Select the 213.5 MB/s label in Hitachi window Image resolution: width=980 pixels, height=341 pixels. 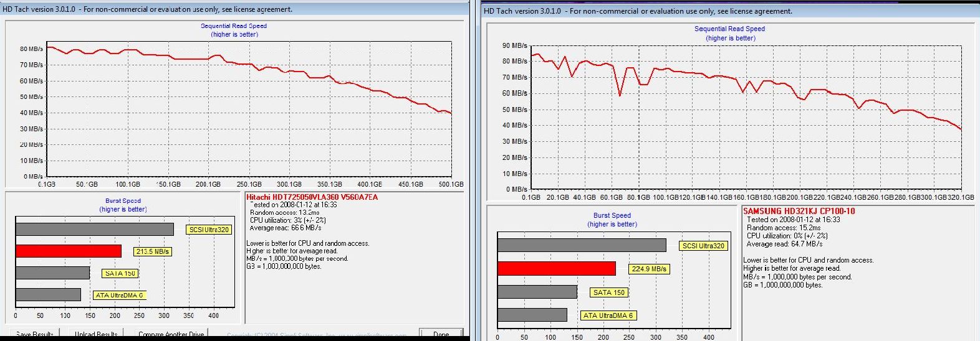point(152,251)
